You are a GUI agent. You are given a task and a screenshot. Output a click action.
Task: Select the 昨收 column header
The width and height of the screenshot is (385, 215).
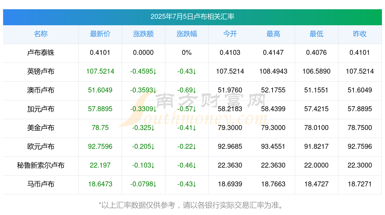click(x=360, y=34)
